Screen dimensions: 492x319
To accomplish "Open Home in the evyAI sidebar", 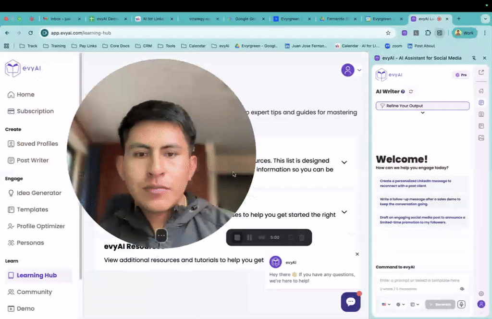I will click(21, 95).
